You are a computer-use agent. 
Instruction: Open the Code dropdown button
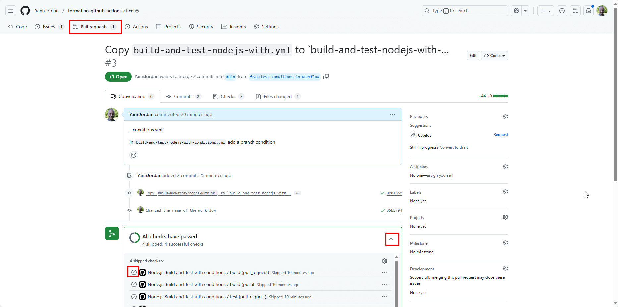pos(494,56)
